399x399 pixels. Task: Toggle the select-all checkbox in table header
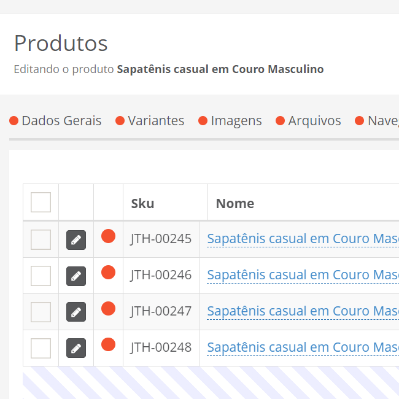coord(41,202)
